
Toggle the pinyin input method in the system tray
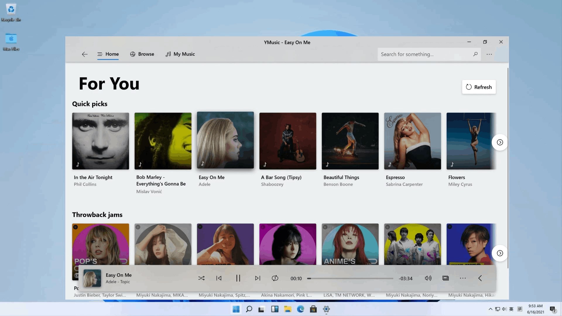[x=520, y=309]
